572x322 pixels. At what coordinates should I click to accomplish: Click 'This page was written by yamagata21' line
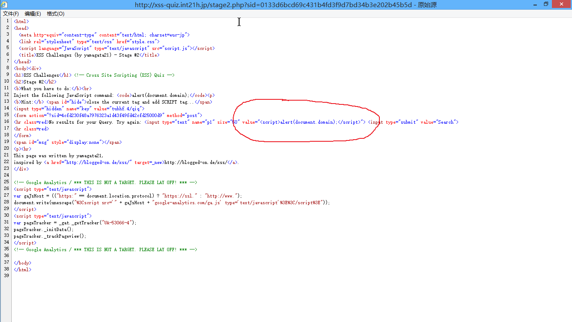[59, 156]
